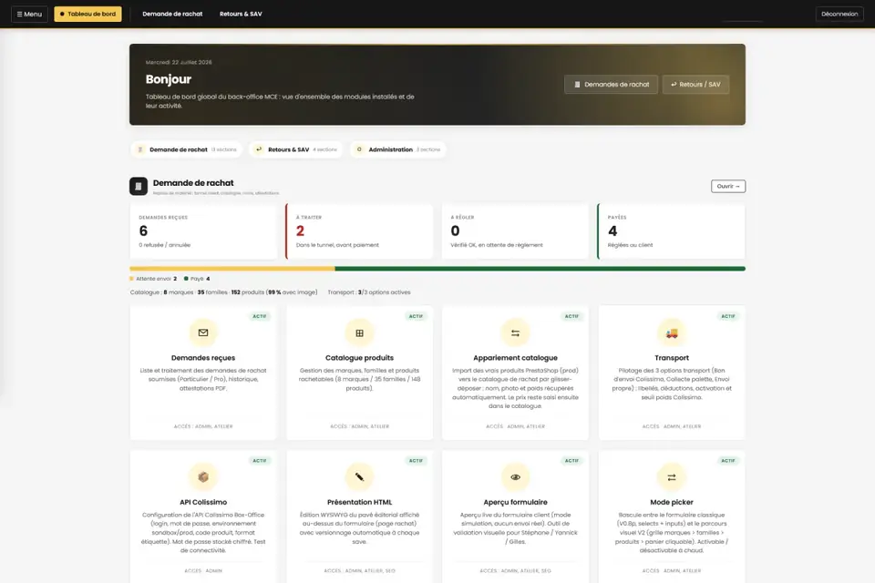
Task: Click the document icon in Demandes de rachat banner button
Action: click(577, 84)
